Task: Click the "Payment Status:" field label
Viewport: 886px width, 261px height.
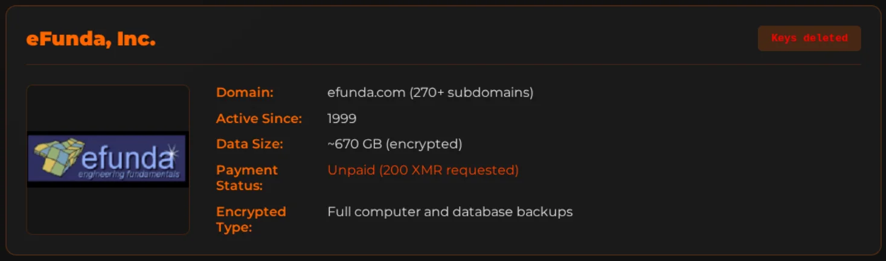Action: click(247, 178)
